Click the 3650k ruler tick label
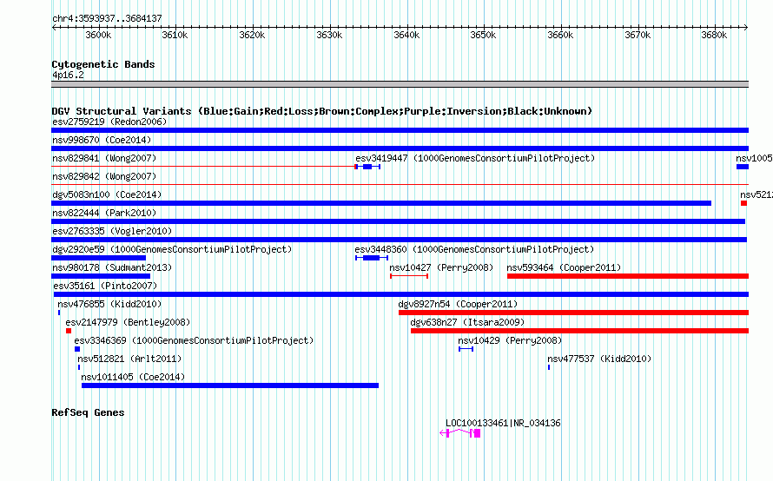This screenshot has width=773, height=481. point(483,35)
